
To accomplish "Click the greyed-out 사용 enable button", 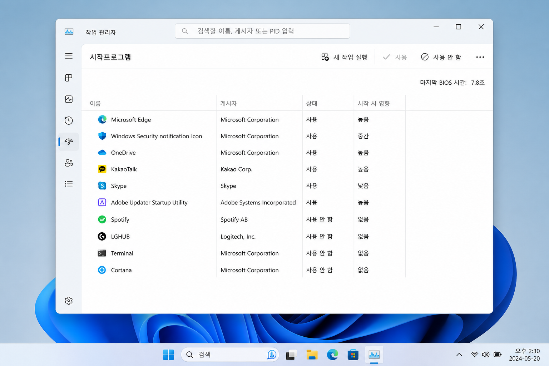I will [x=395, y=57].
